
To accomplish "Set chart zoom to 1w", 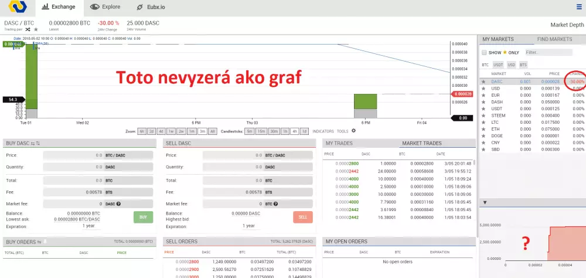I will (x=171, y=131).
